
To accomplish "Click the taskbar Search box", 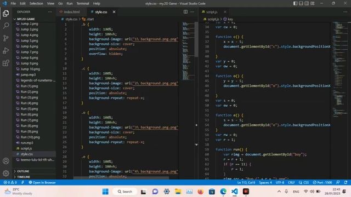I will pos(124,192).
